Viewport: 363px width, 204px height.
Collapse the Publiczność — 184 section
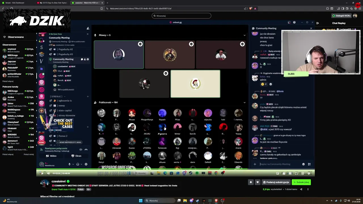(244, 102)
